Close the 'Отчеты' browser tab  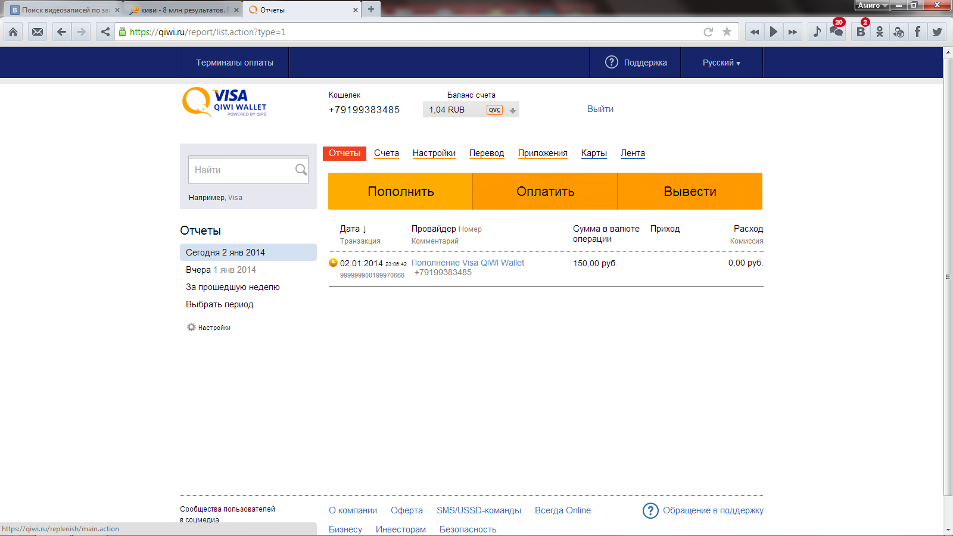(356, 10)
